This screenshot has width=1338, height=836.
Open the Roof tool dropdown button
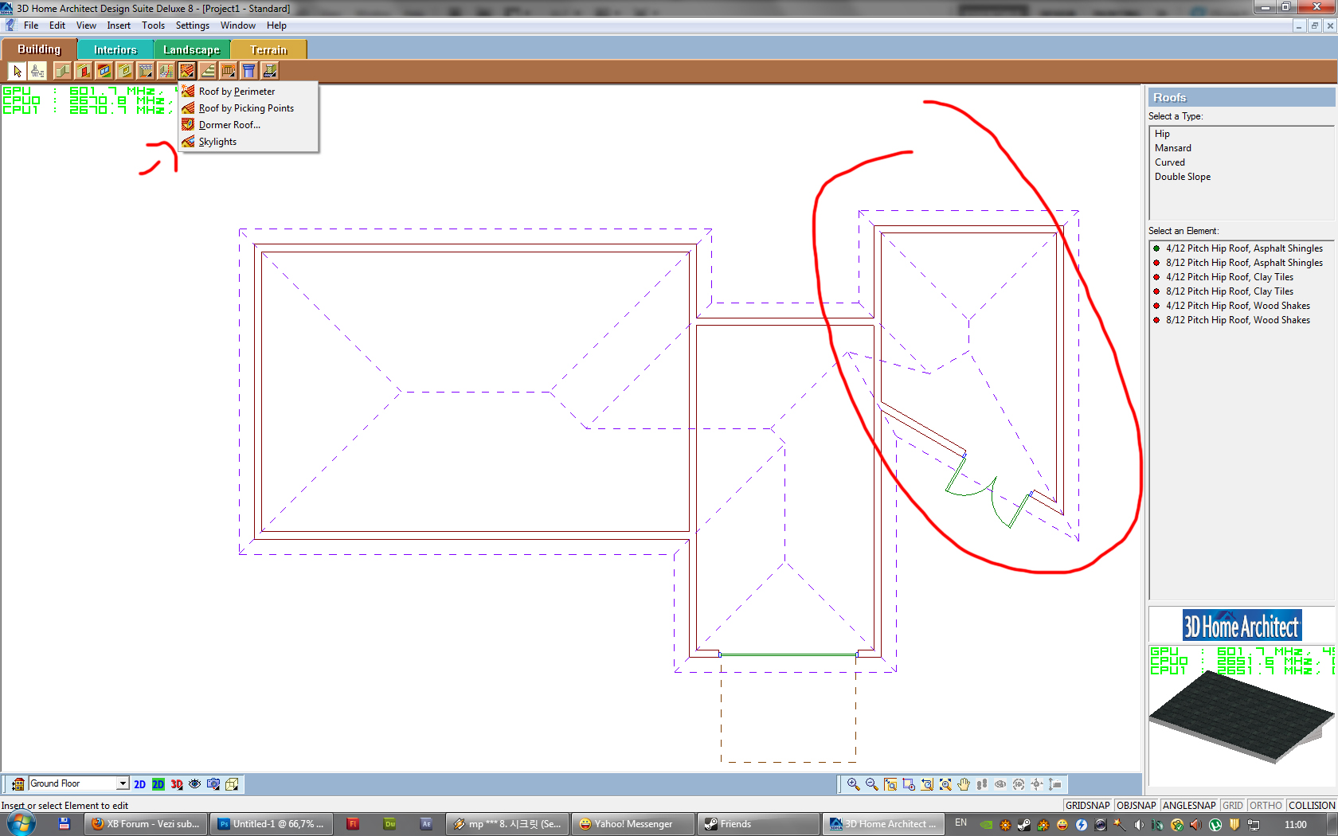187,71
